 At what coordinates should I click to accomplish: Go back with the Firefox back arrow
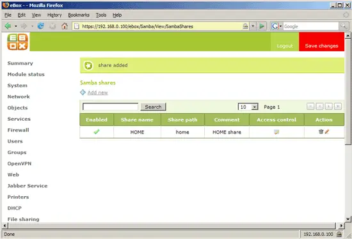point(8,26)
